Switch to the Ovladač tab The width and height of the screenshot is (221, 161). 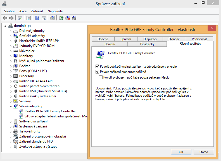174,39
